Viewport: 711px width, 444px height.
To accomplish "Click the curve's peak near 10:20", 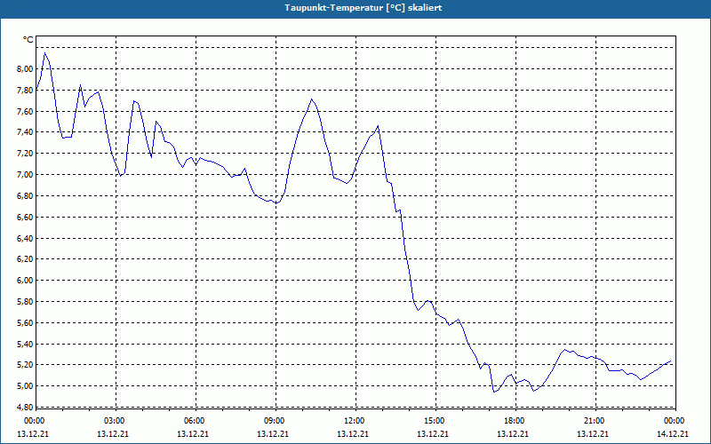I will (312, 99).
